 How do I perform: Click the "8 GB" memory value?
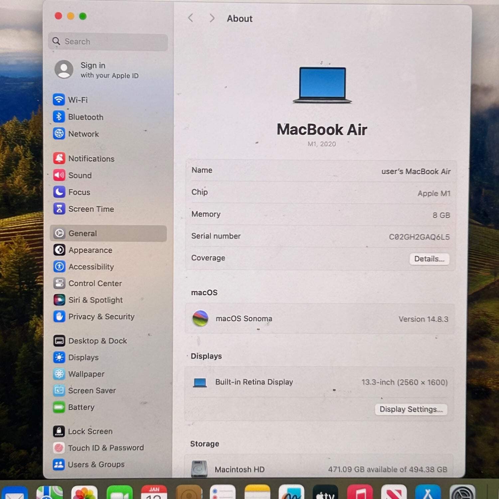pos(441,215)
